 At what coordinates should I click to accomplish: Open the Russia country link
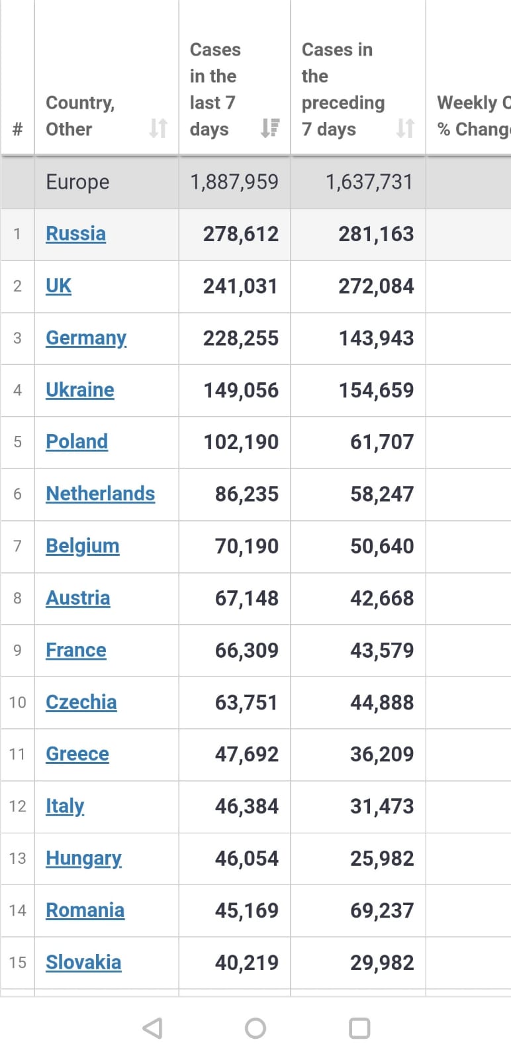tap(75, 234)
